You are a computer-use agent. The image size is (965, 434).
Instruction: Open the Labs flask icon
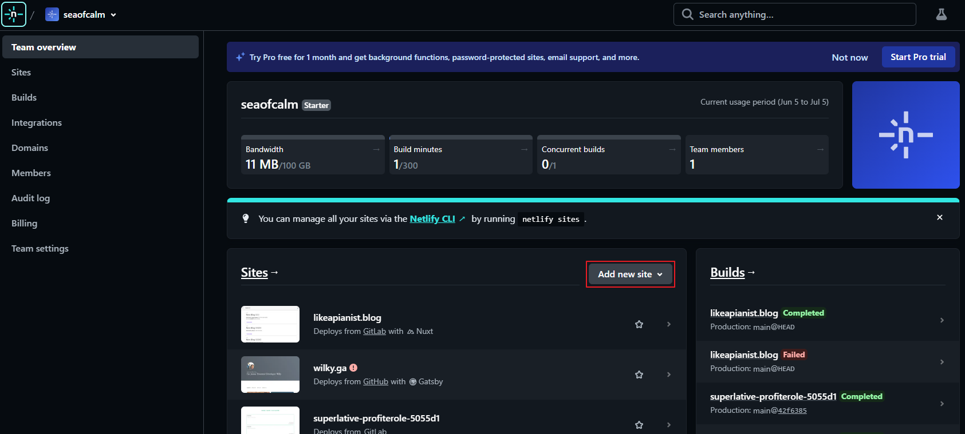[942, 14]
